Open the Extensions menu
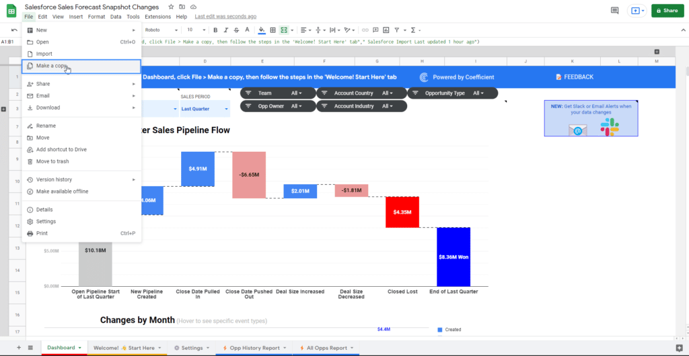 coord(157,17)
